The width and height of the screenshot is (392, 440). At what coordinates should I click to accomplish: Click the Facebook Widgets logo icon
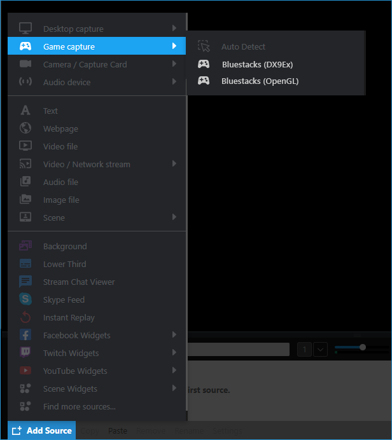tap(25, 335)
